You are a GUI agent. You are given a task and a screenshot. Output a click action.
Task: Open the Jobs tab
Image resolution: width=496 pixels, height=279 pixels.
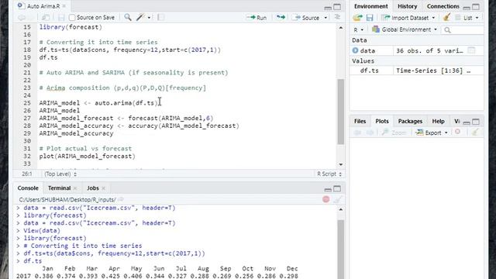pos(93,188)
